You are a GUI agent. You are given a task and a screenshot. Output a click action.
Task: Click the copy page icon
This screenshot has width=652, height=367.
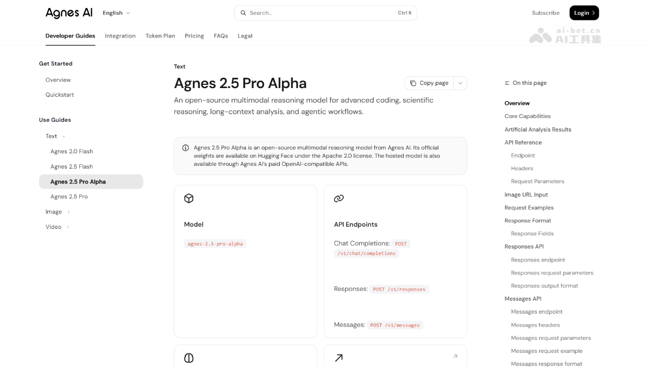pyautogui.click(x=413, y=83)
